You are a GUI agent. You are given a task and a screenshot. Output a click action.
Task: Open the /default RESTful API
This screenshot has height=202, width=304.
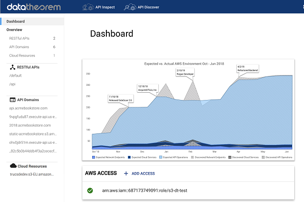(x=16, y=76)
